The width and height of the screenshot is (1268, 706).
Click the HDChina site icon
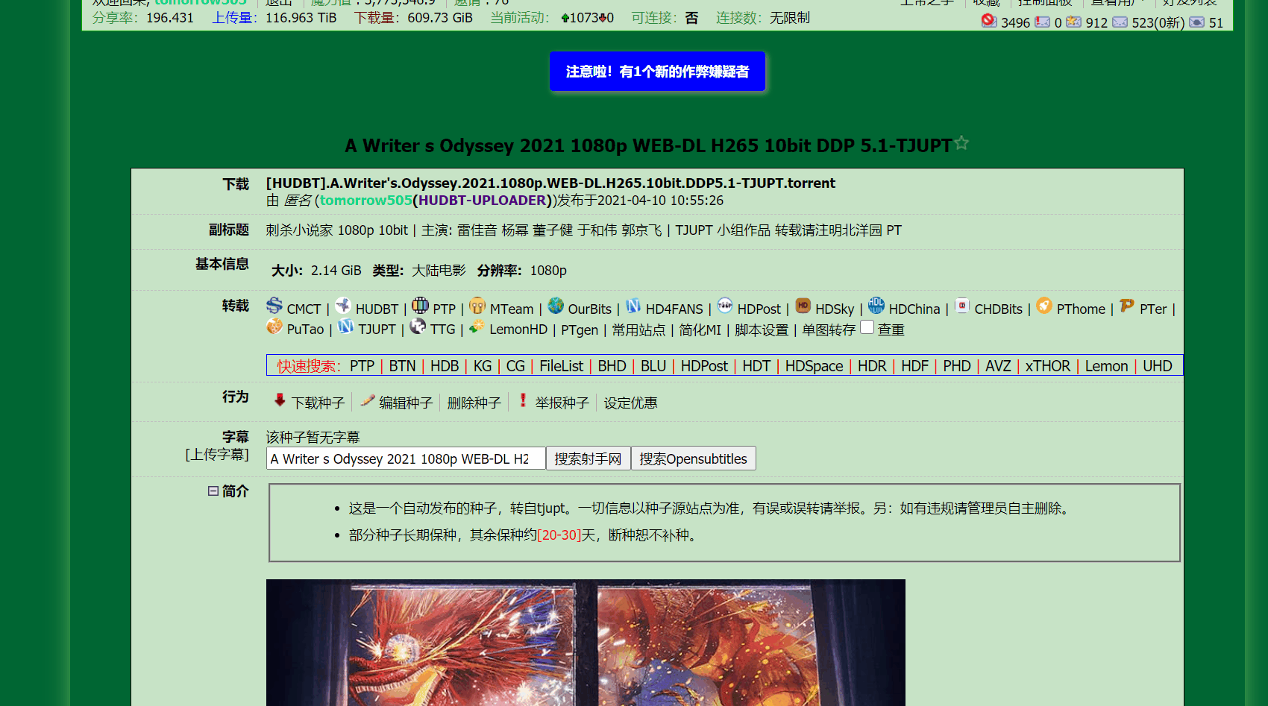[x=876, y=305]
